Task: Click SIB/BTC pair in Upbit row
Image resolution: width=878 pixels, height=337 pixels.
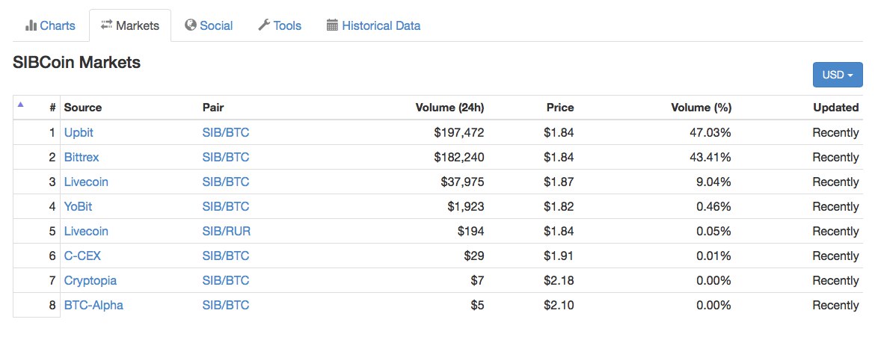Action: coord(226,133)
